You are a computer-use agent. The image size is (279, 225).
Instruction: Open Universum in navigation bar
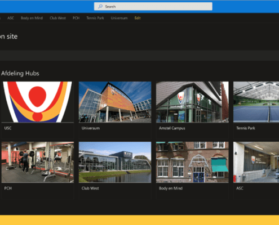[119, 18]
